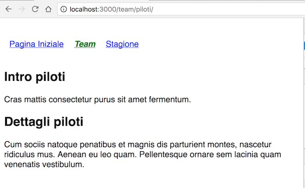Click the browser forward arrow
The width and height of the screenshot is (305, 188).
coord(21,9)
